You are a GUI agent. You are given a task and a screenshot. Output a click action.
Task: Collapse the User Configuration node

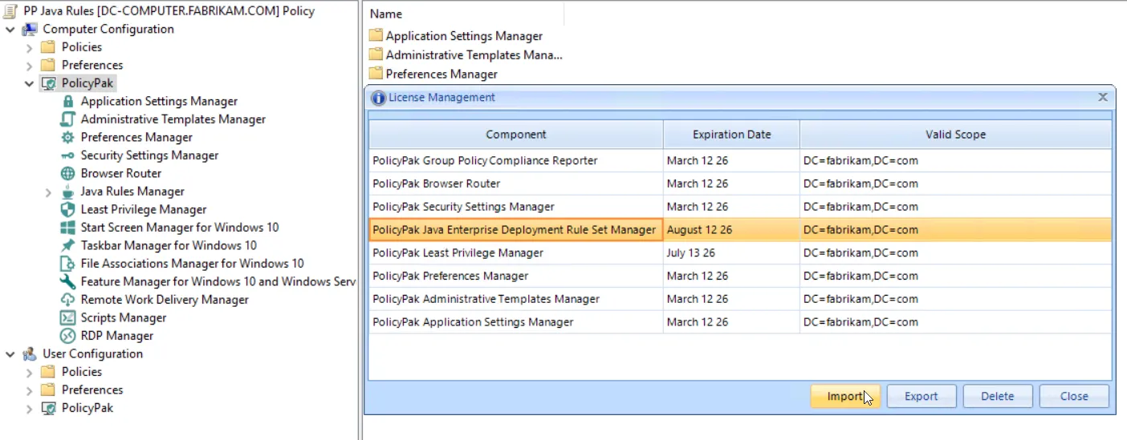(x=10, y=353)
